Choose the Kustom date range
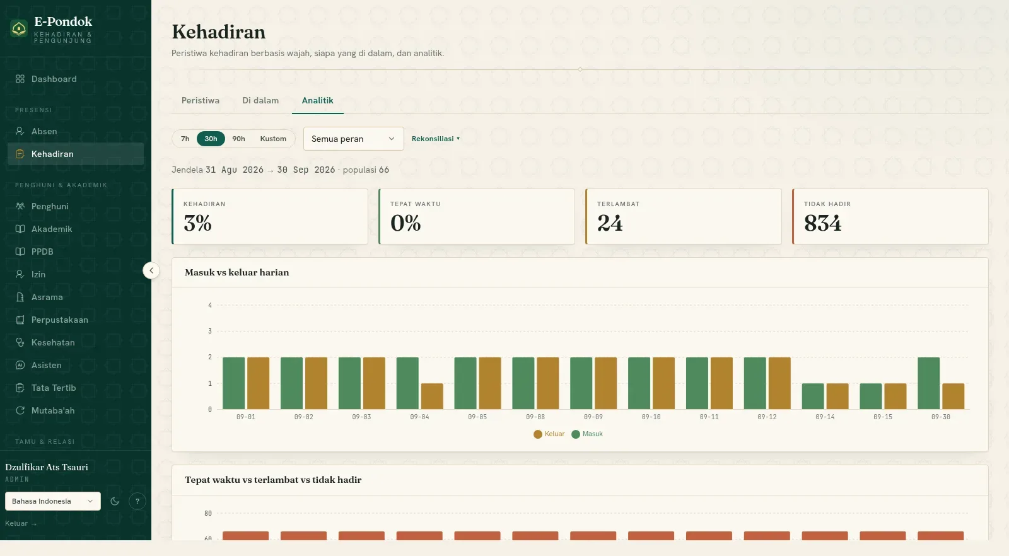 273,139
